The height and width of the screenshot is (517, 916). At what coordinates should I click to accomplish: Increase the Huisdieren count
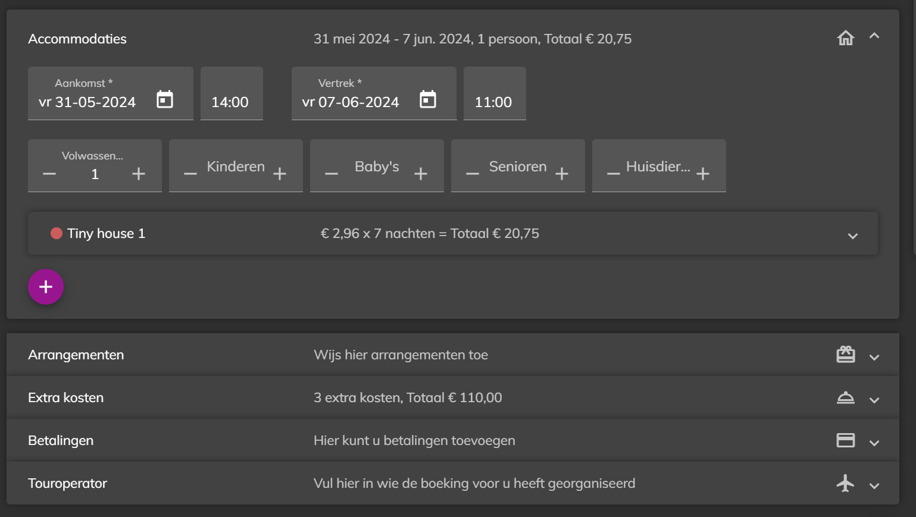[703, 174]
